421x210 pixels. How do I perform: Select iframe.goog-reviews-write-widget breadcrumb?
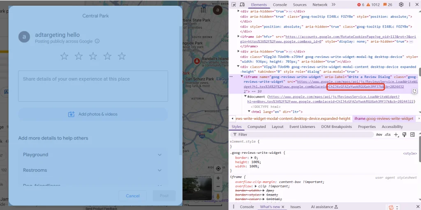coord(384,119)
